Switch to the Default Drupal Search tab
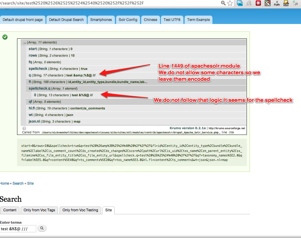301x238 pixels. click(x=66, y=19)
